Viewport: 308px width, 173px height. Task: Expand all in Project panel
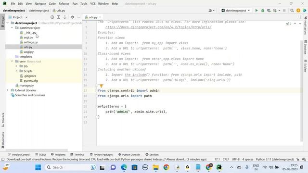pos(59,17)
